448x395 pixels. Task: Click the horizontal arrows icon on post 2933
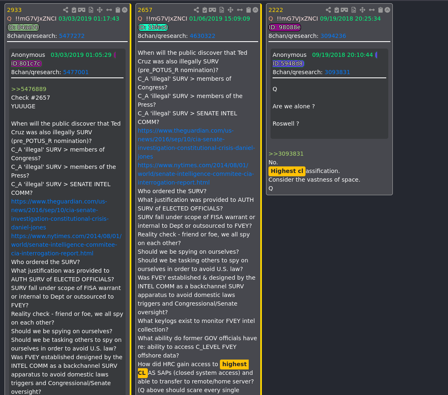[109, 10]
